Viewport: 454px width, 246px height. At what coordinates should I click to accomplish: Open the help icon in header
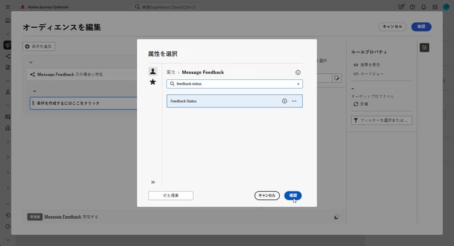412,7
